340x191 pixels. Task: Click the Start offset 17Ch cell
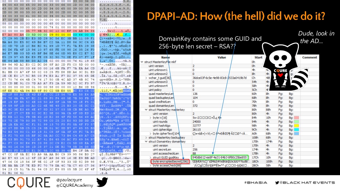click(255, 158)
